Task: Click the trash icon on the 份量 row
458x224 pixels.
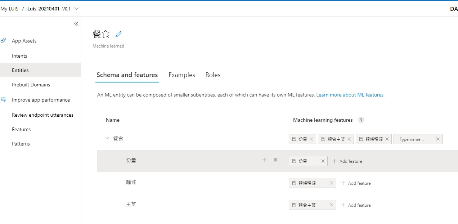Action: point(275,160)
